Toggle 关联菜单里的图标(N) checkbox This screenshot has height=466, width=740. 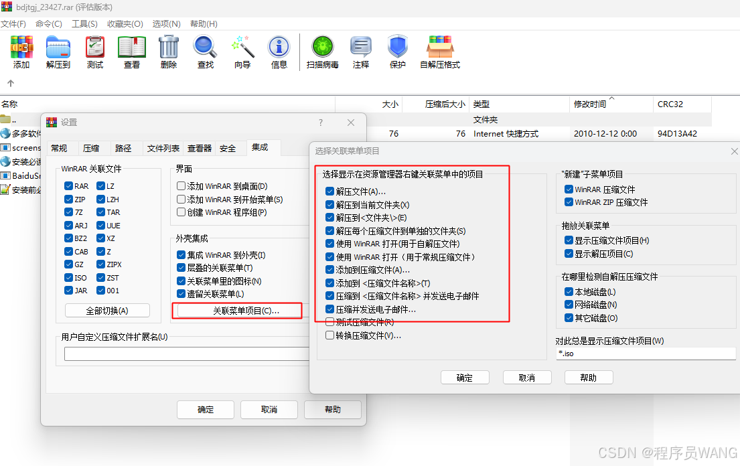[x=181, y=281]
